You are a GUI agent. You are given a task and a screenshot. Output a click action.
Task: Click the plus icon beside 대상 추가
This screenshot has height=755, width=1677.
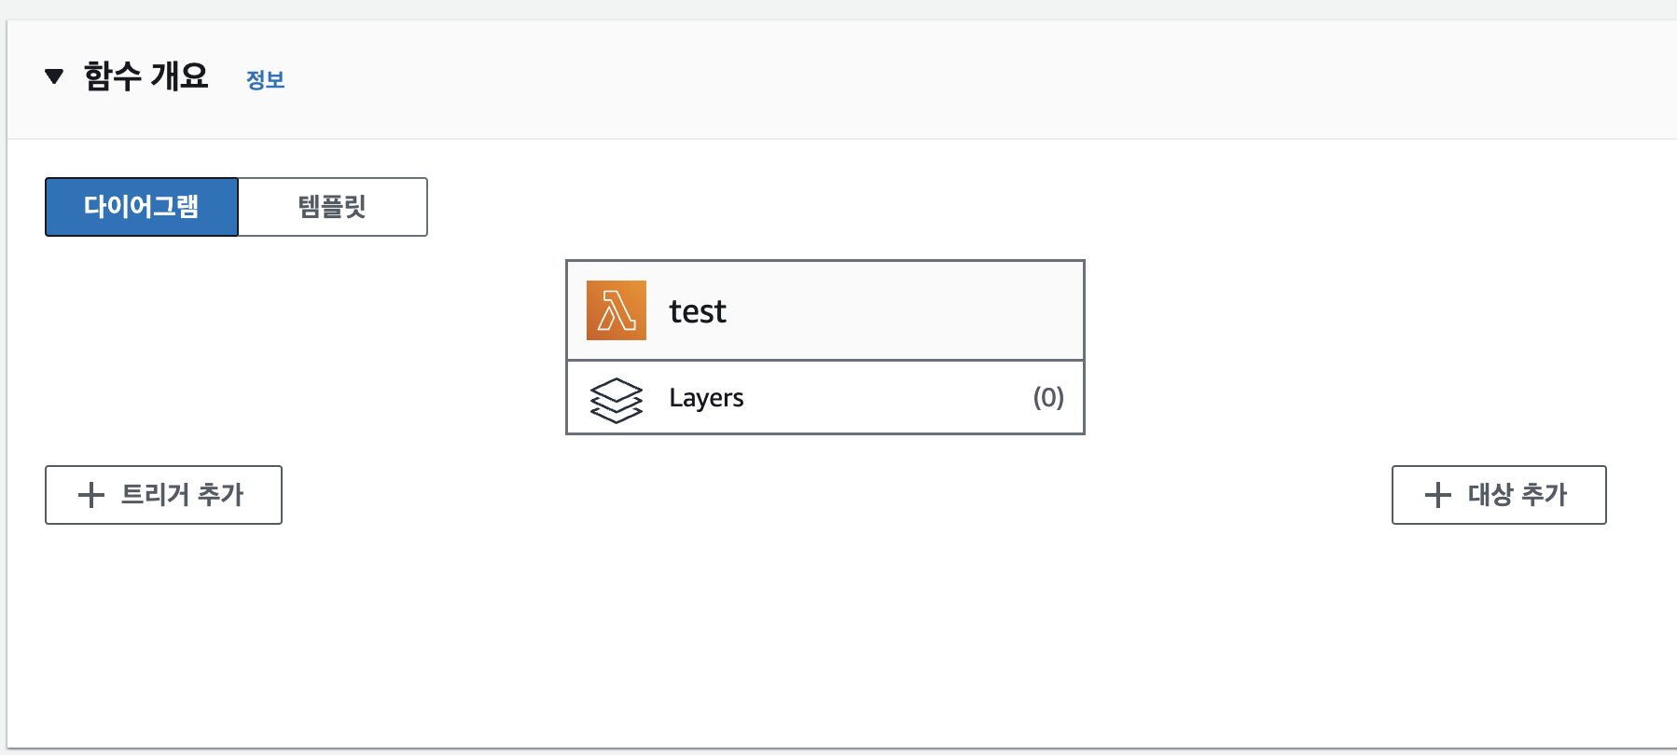(1438, 495)
